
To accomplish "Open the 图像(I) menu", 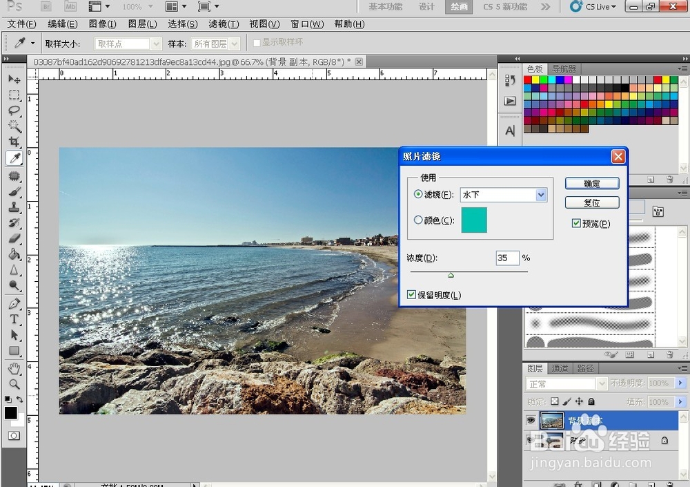I will (x=103, y=23).
